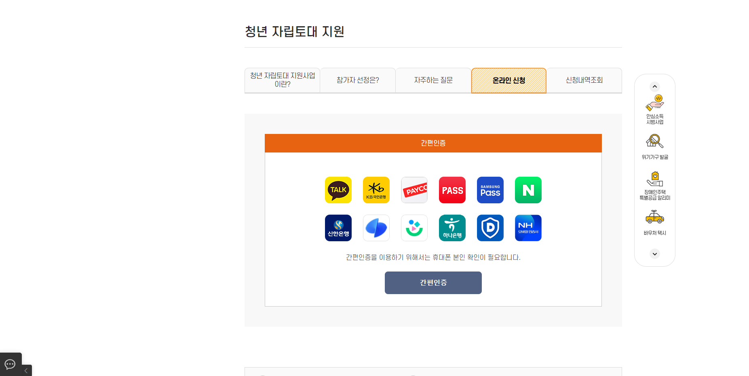Image resolution: width=749 pixels, height=376 pixels.
Task: Select the red PASS app icon
Action: coord(452,190)
